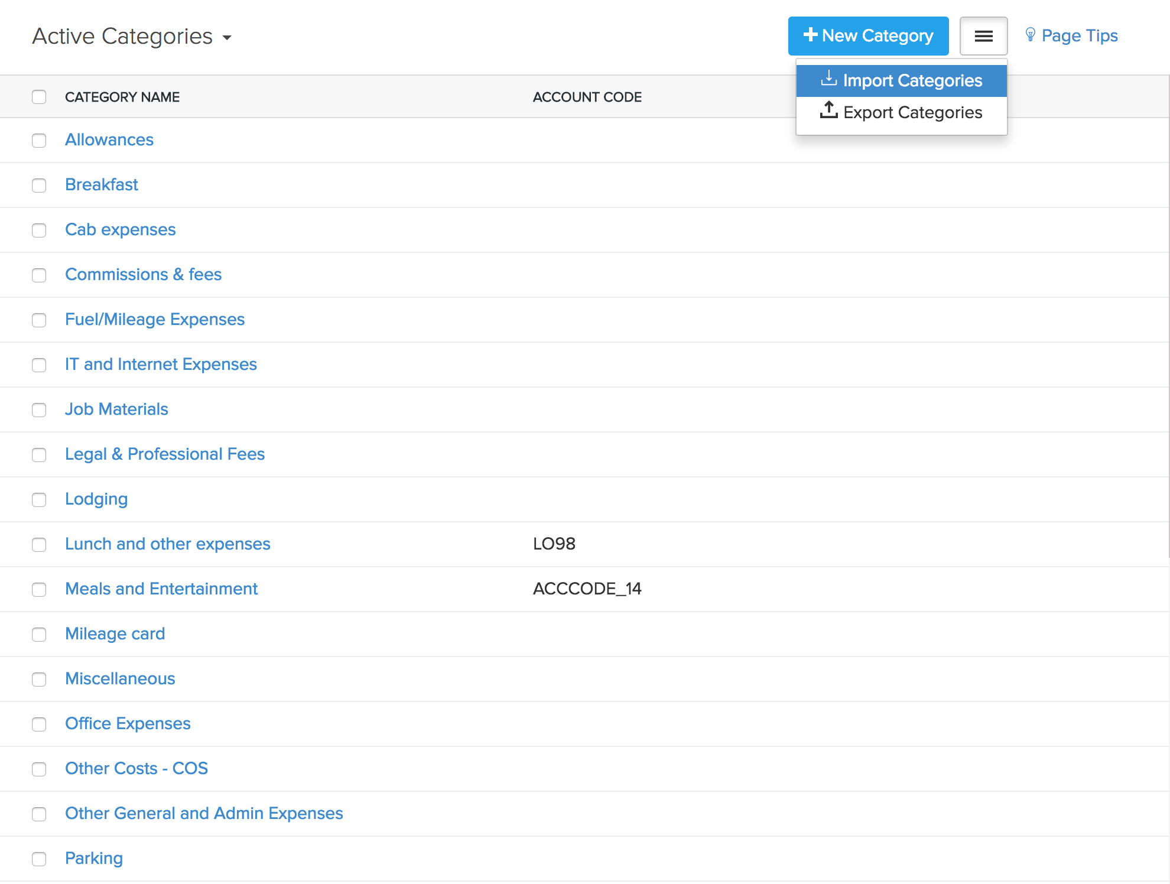Check the select-all checkbox in the header

pos(39,96)
